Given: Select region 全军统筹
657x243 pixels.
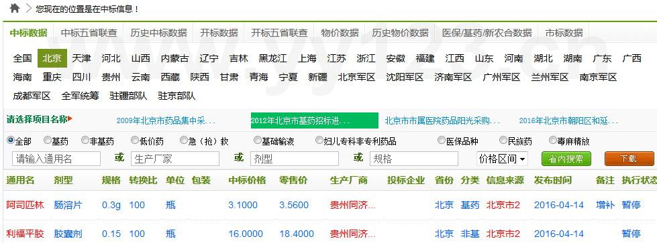Looking at the screenshot, I should tap(80, 96).
